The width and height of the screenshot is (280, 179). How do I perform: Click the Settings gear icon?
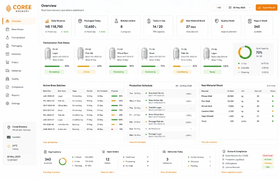pos(7,103)
